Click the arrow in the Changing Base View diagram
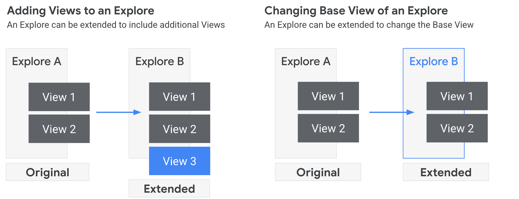Screen dimensions: 519x199 [392, 112]
